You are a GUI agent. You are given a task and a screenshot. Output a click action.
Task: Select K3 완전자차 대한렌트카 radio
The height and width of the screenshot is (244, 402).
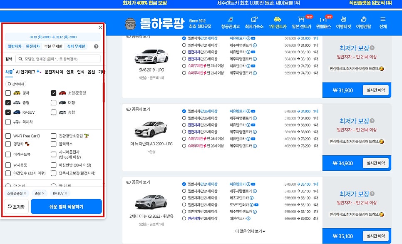(184, 219)
